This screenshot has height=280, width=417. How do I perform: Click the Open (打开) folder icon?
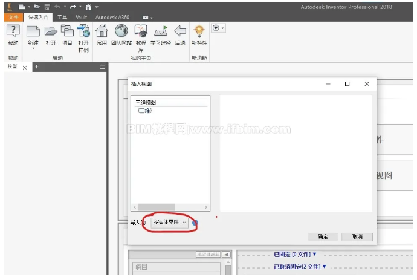click(51, 31)
